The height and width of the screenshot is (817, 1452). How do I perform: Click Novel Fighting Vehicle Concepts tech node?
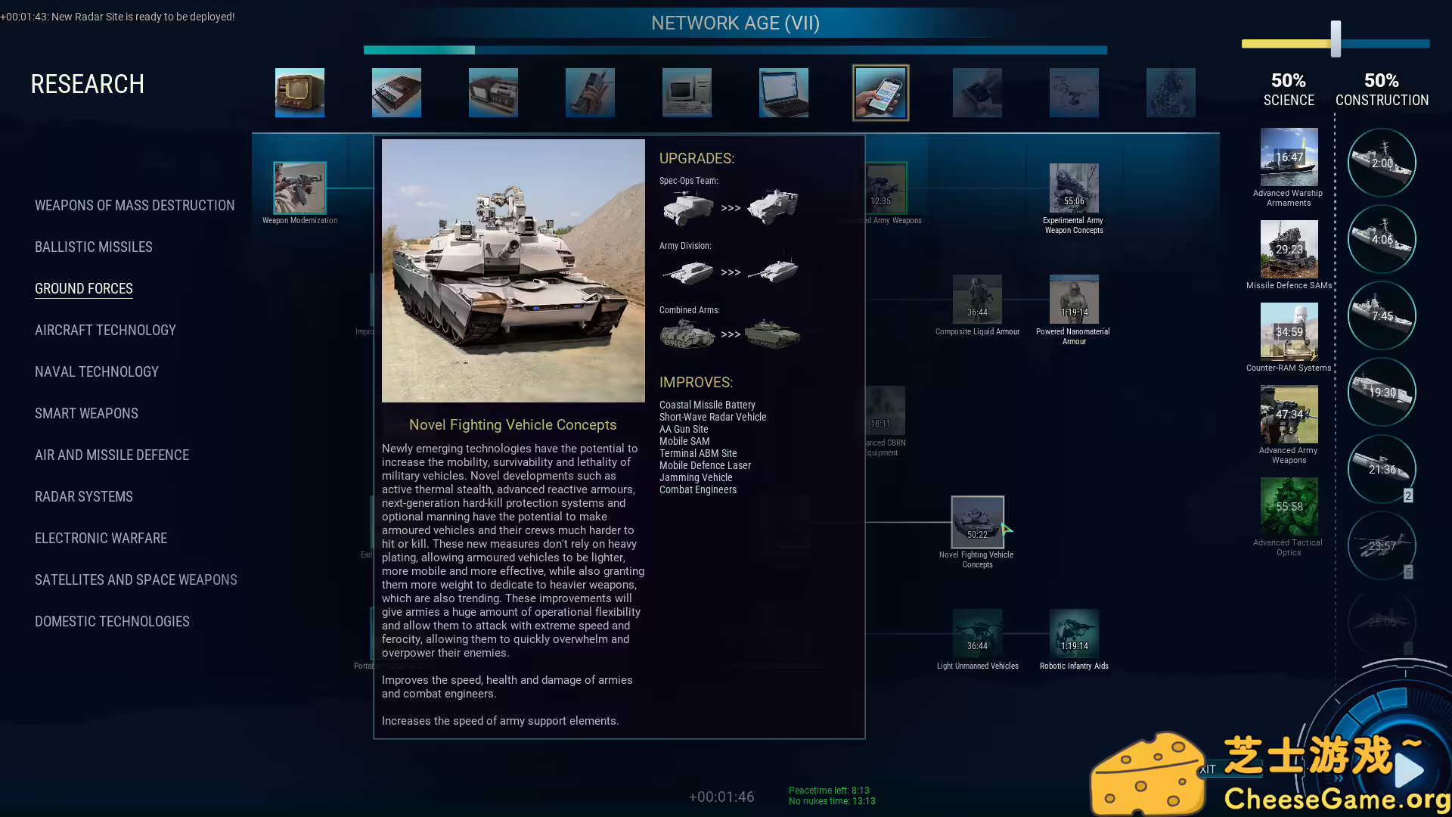pyautogui.click(x=977, y=522)
